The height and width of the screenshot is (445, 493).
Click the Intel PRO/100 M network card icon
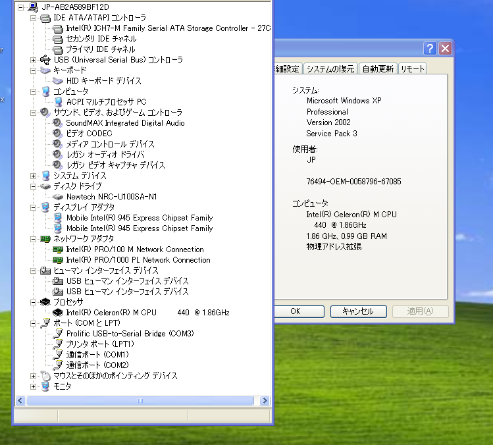tap(58, 249)
